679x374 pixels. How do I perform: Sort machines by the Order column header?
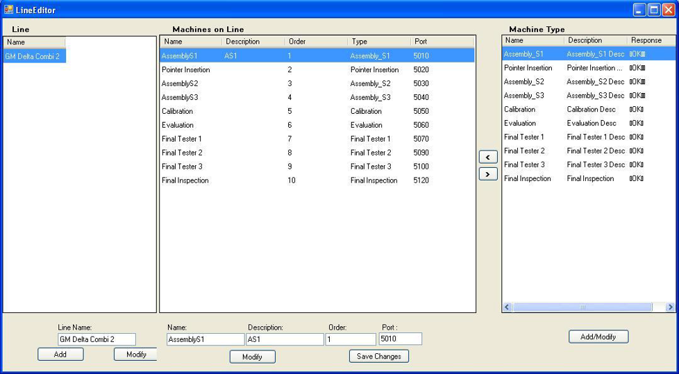click(x=315, y=42)
